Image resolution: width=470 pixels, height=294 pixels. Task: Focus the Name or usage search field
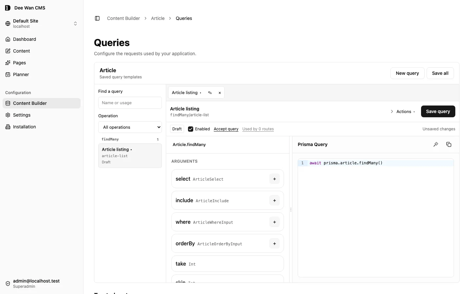(x=130, y=103)
